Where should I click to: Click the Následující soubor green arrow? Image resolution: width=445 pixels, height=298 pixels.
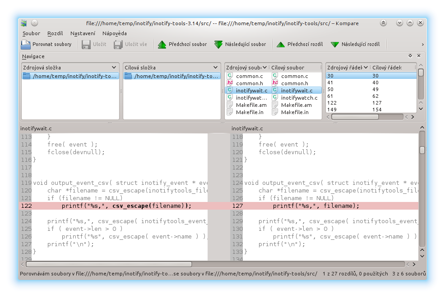218,45
